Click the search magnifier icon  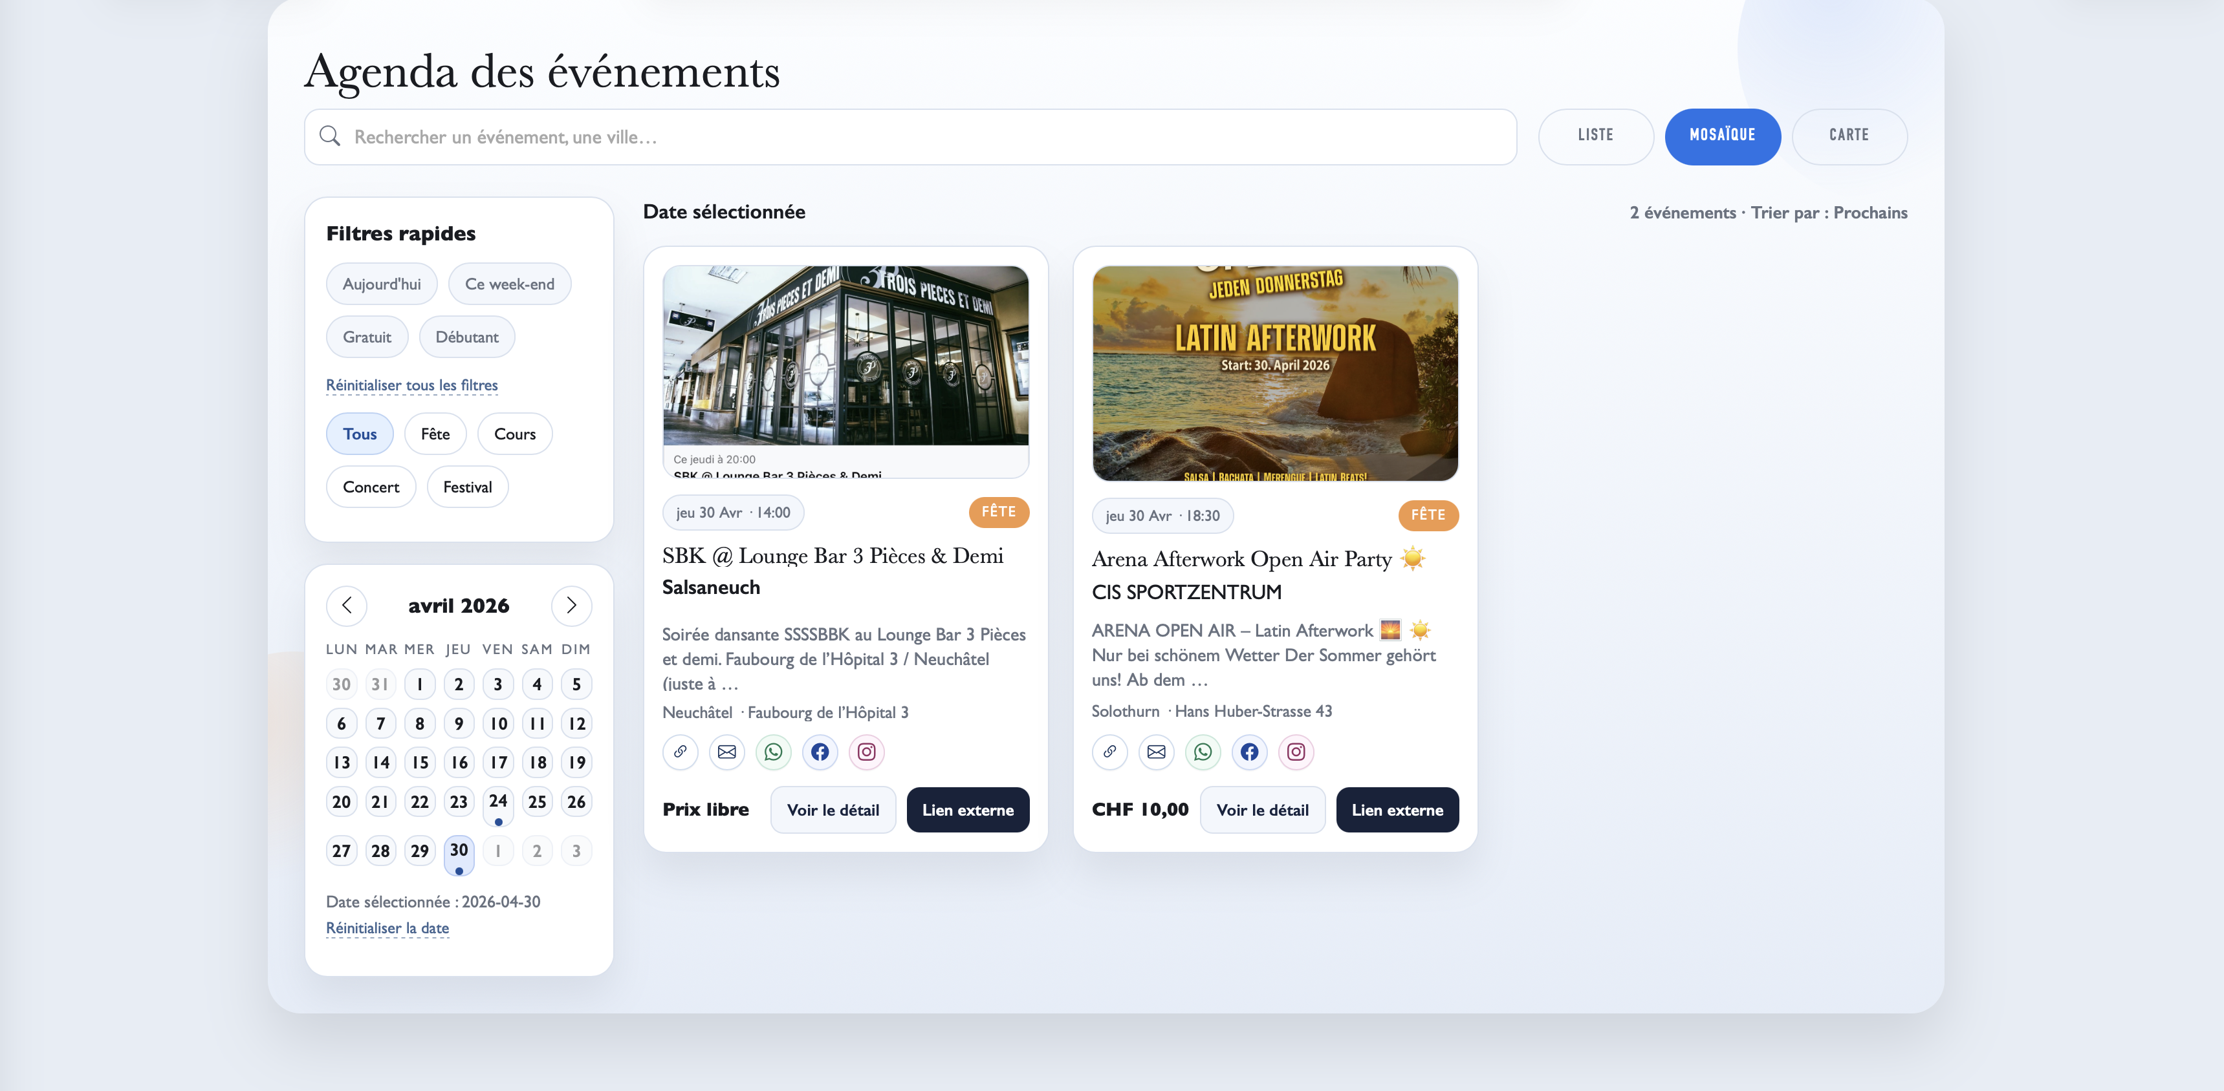(x=330, y=136)
